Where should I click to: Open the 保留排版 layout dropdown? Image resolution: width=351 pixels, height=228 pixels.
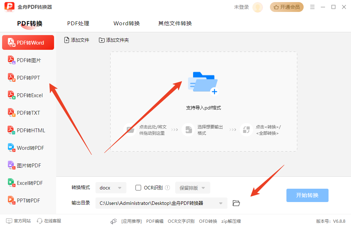pos(192,188)
